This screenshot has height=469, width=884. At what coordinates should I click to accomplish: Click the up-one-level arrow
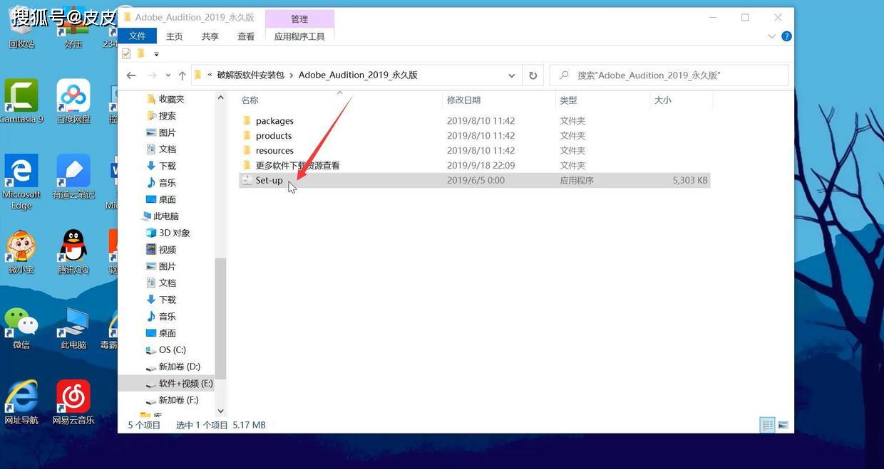tap(183, 75)
